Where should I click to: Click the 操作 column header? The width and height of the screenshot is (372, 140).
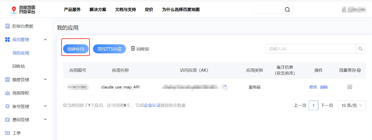point(319,70)
